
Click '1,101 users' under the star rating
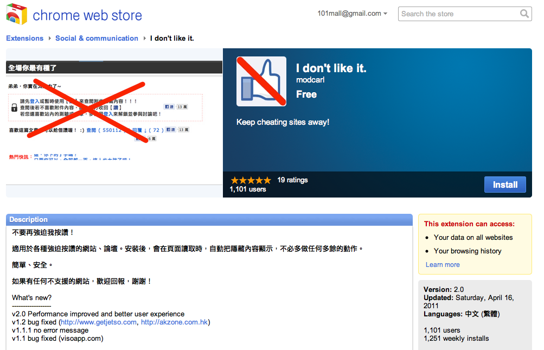point(248,189)
